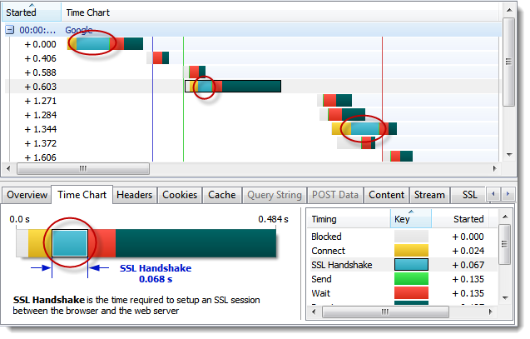Click the red Wait segment in detail chart

point(102,243)
